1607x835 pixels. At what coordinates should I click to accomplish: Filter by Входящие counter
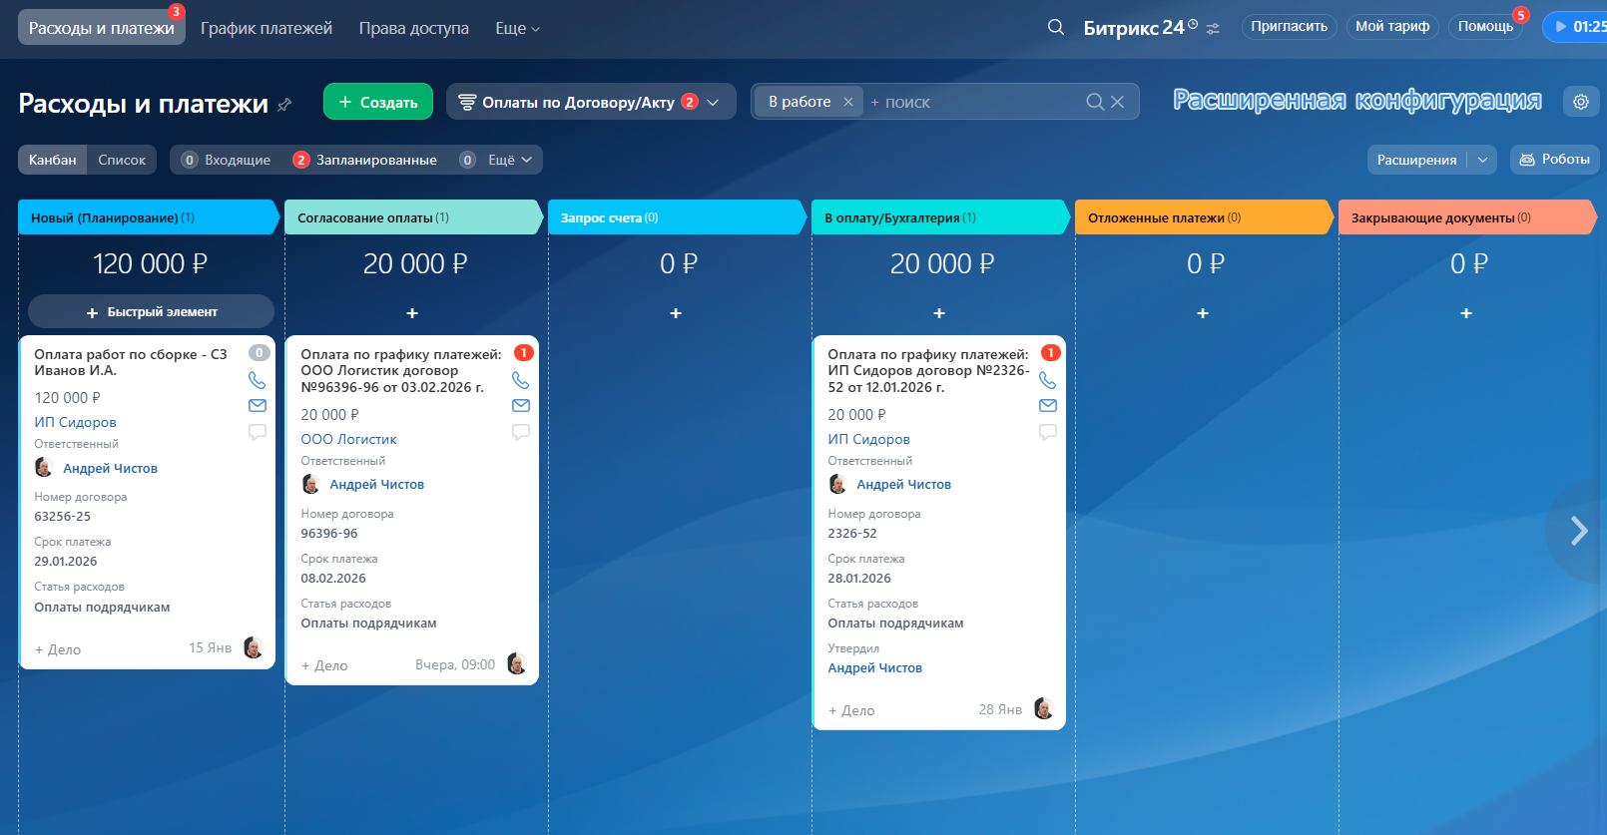coord(227,160)
